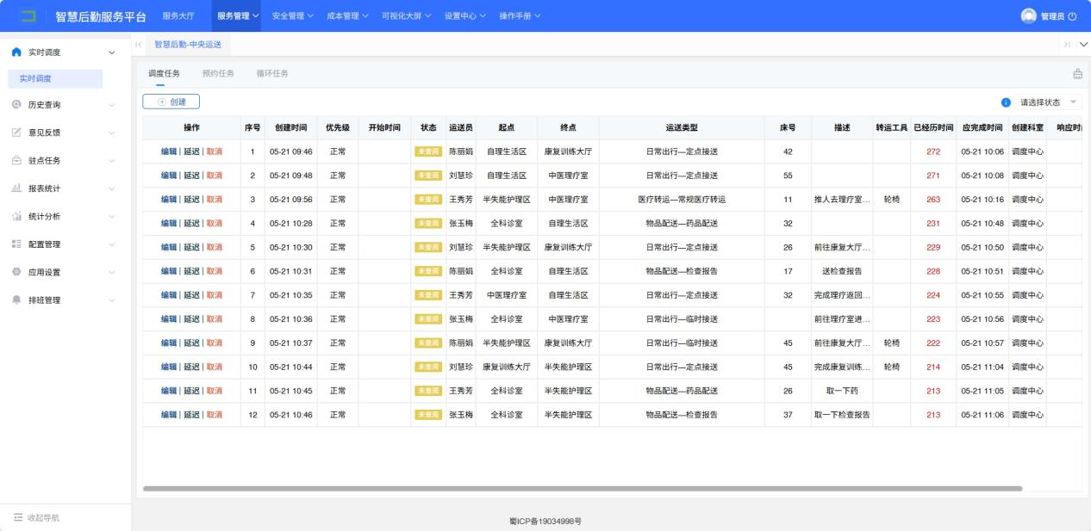Select the 实时调度 submenu item
The width and height of the screenshot is (1091, 531).
click(x=55, y=79)
